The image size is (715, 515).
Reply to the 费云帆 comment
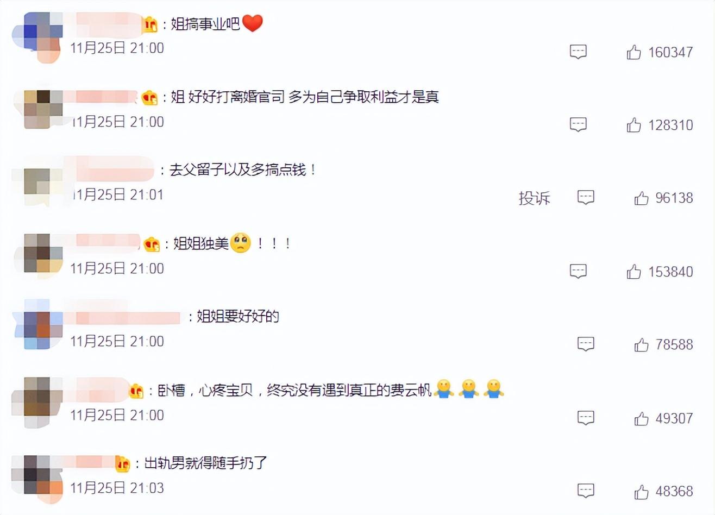[586, 418]
